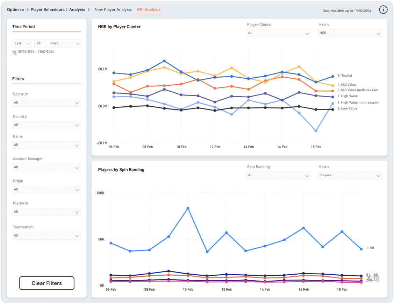Open the Platform filter dropdown
394x304 pixels.
click(x=46, y=212)
